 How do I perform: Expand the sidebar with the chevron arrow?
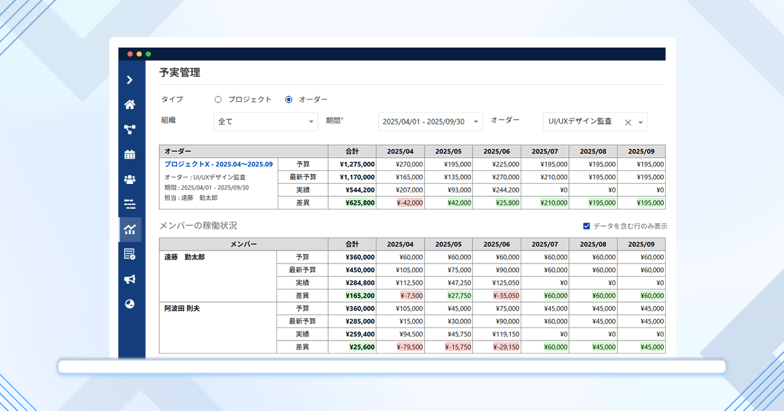(x=129, y=80)
